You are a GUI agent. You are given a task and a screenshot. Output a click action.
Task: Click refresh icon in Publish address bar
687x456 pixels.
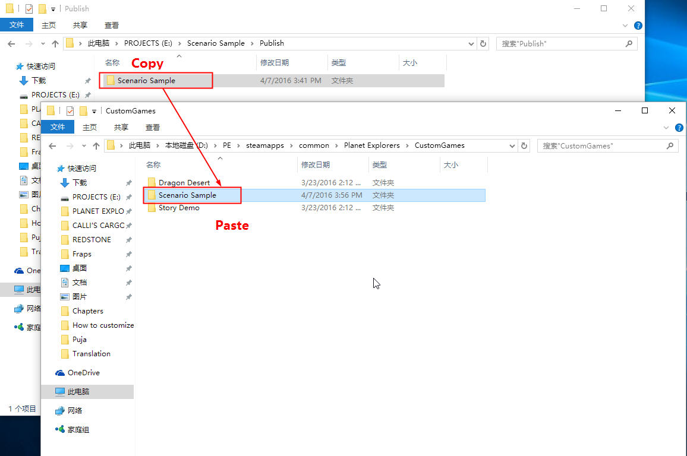(x=483, y=44)
